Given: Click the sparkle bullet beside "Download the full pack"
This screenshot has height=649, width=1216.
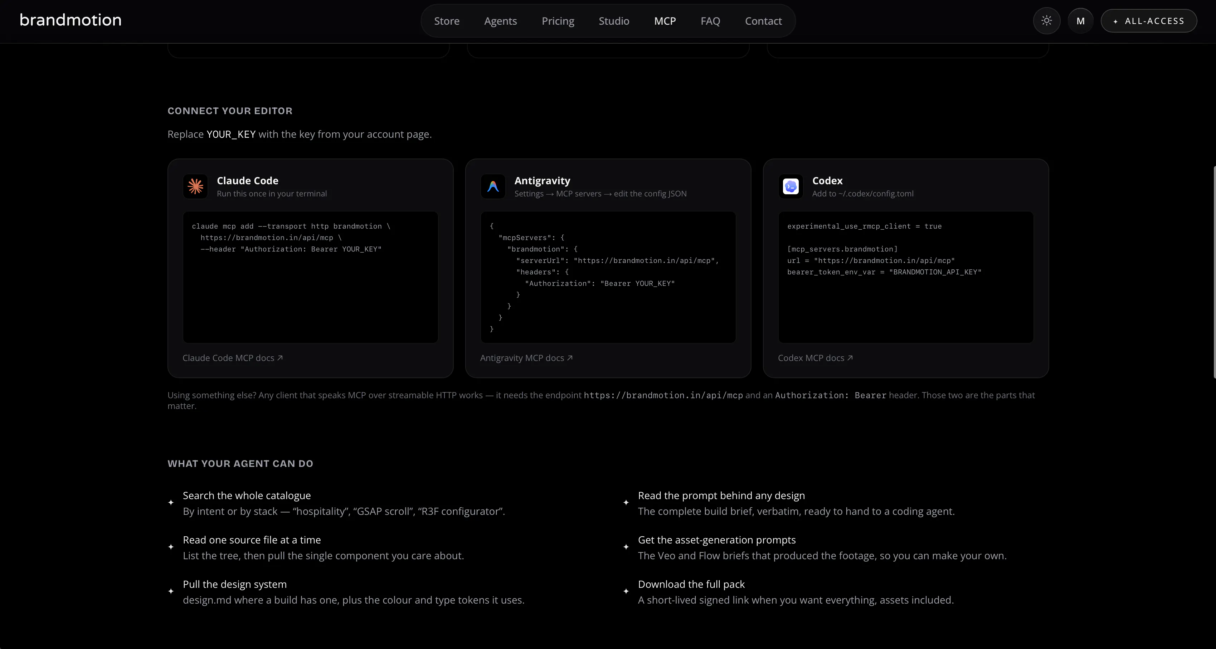Looking at the screenshot, I should [x=626, y=591].
